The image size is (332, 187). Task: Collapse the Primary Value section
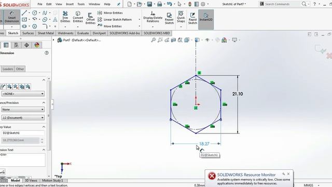(x=44, y=127)
